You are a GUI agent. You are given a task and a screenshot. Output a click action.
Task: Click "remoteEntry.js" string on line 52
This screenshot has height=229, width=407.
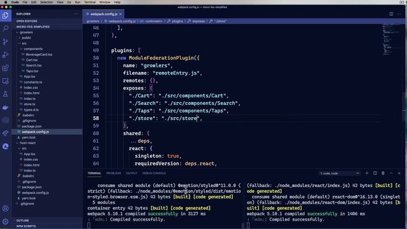tap(176, 73)
